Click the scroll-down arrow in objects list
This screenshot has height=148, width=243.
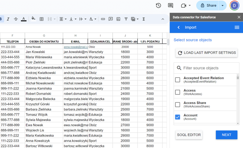(x=238, y=123)
